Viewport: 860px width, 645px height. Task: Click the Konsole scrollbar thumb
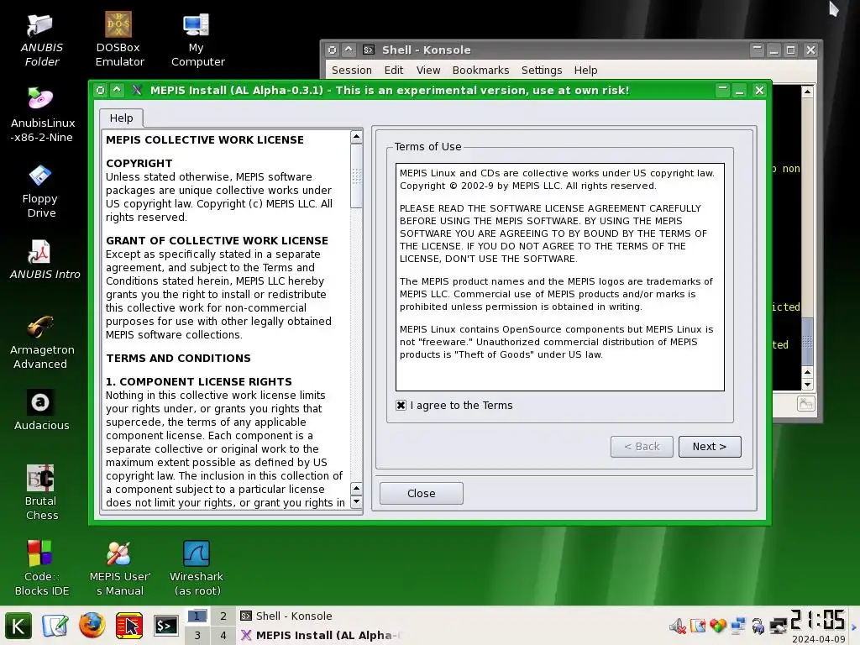click(807, 341)
